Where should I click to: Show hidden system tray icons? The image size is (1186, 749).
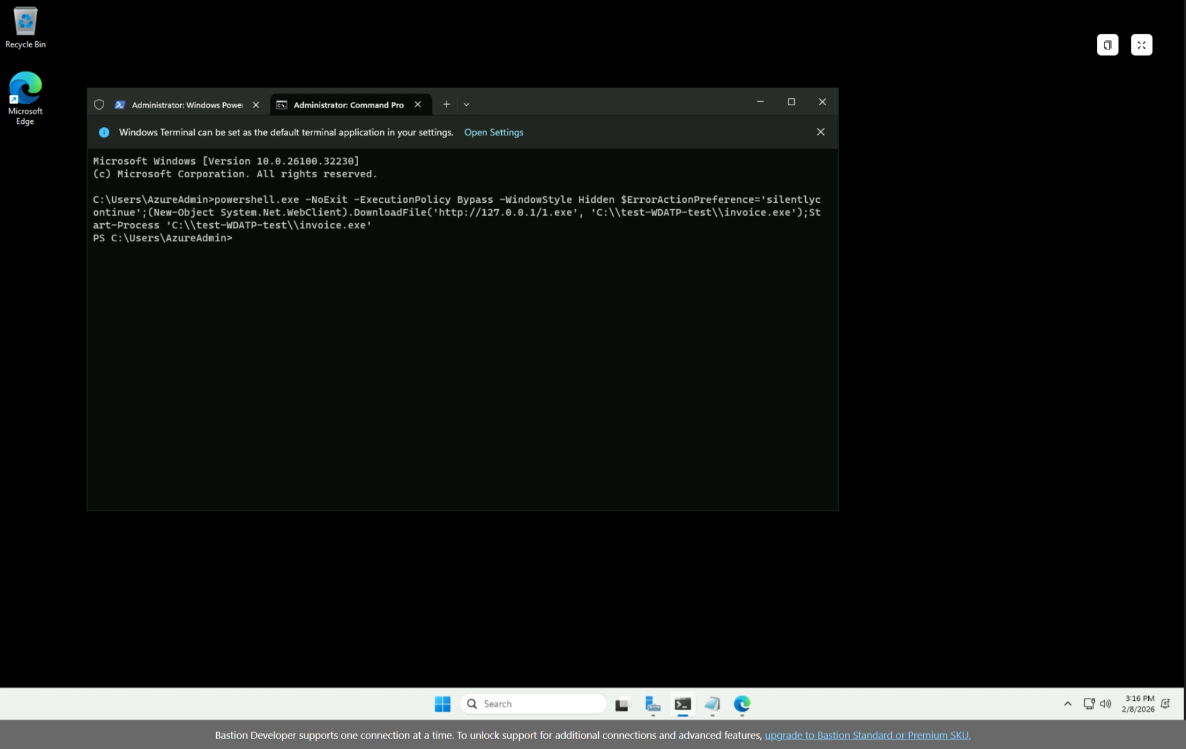[1067, 704]
